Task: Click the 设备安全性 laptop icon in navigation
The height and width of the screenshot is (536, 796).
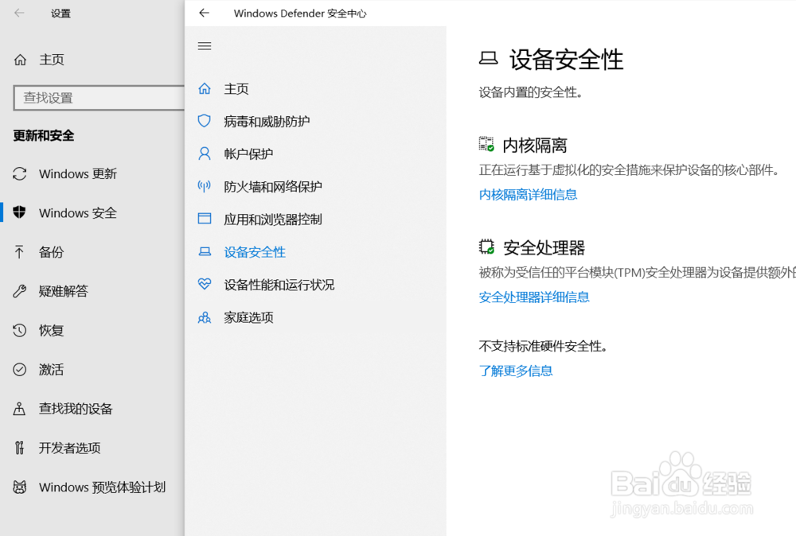Action: pyautogui.click(x=205, y=251)
